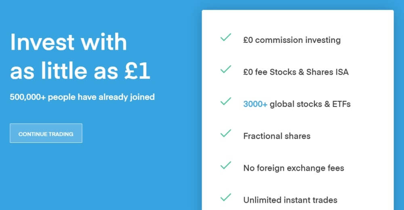Viewport: 404px width, 210px height.
Task: Click the '£1' amount in the headline
Action: 137,71
